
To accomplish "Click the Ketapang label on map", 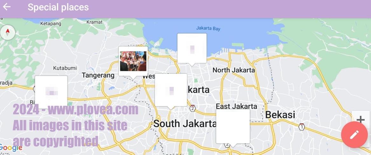I will coord(51,24).
